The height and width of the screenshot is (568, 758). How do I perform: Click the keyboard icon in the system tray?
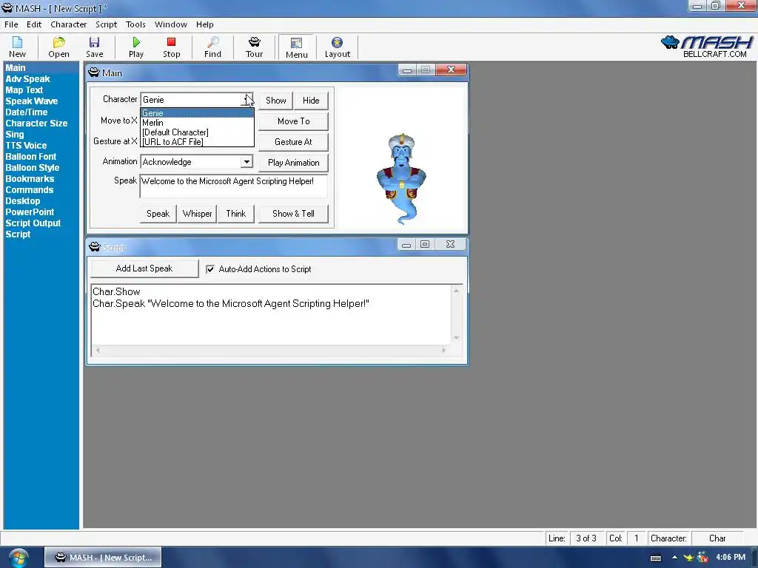[656, 558]
